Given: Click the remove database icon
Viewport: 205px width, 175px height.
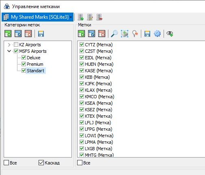Looking at the screenshot, I should [x=99, y=17].
